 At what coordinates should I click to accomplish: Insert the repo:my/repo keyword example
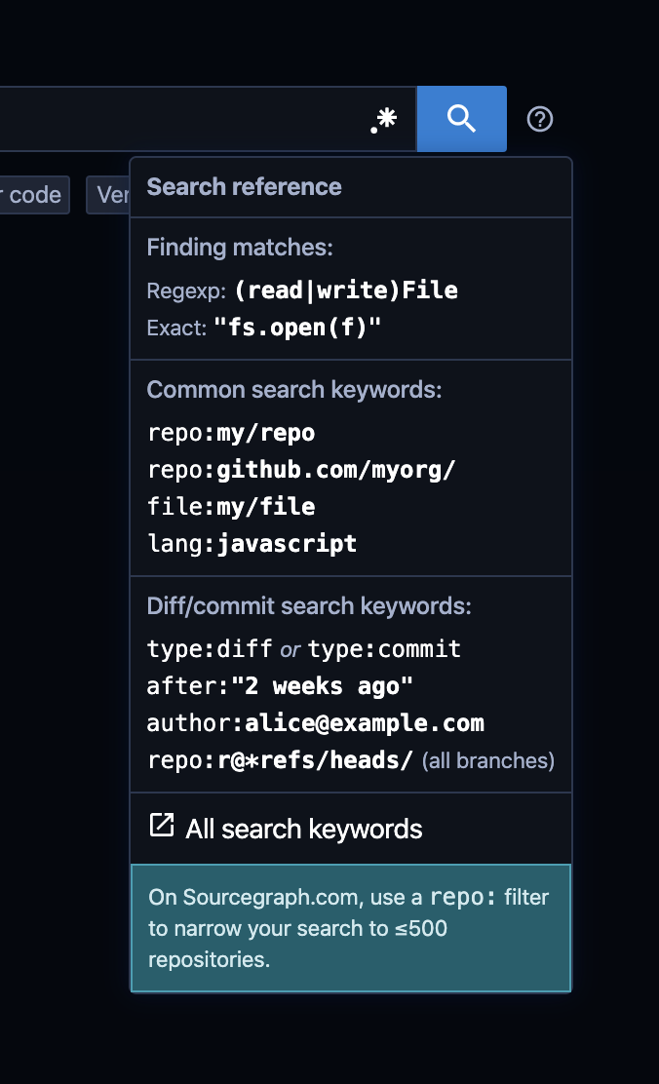click(232, 433)
